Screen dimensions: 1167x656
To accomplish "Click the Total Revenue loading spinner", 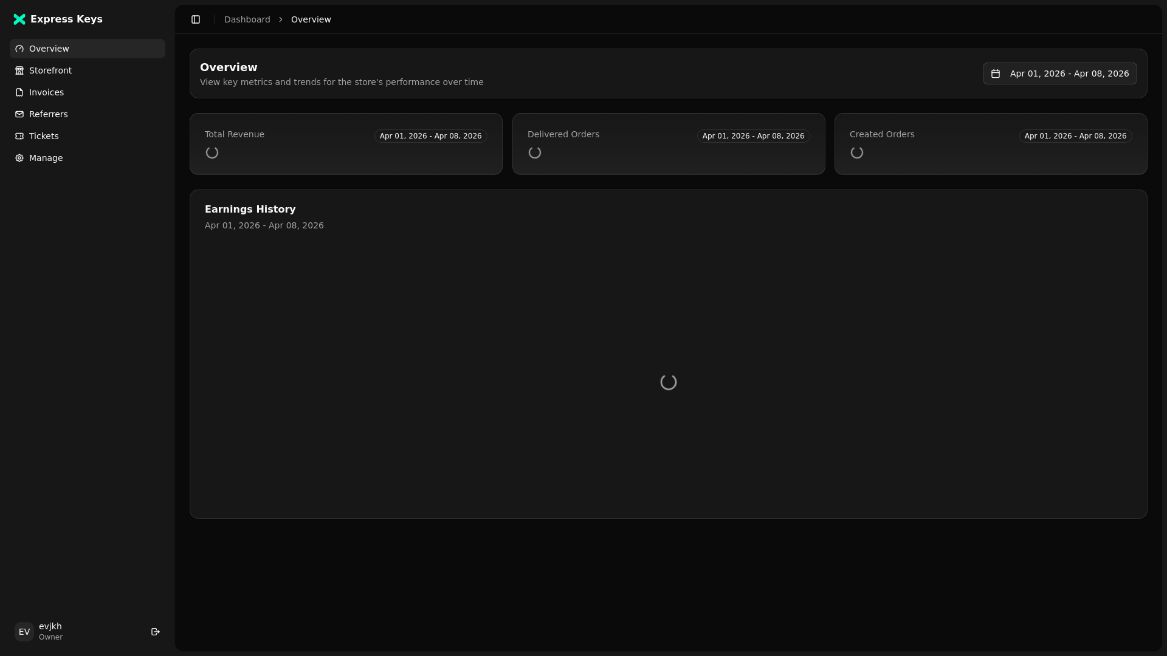I will click(212, 152).
